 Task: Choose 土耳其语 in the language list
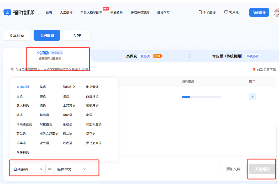tap(69, 106)
